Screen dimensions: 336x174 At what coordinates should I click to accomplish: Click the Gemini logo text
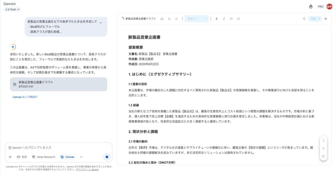[x=10, y=4]
